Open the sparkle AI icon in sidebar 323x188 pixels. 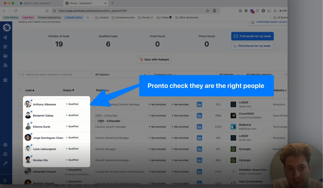click(x=5, y=38)
